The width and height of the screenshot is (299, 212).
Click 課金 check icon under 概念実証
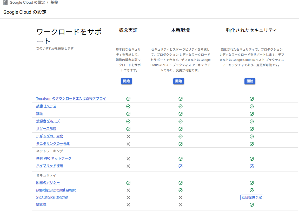(x=128, y=114)
